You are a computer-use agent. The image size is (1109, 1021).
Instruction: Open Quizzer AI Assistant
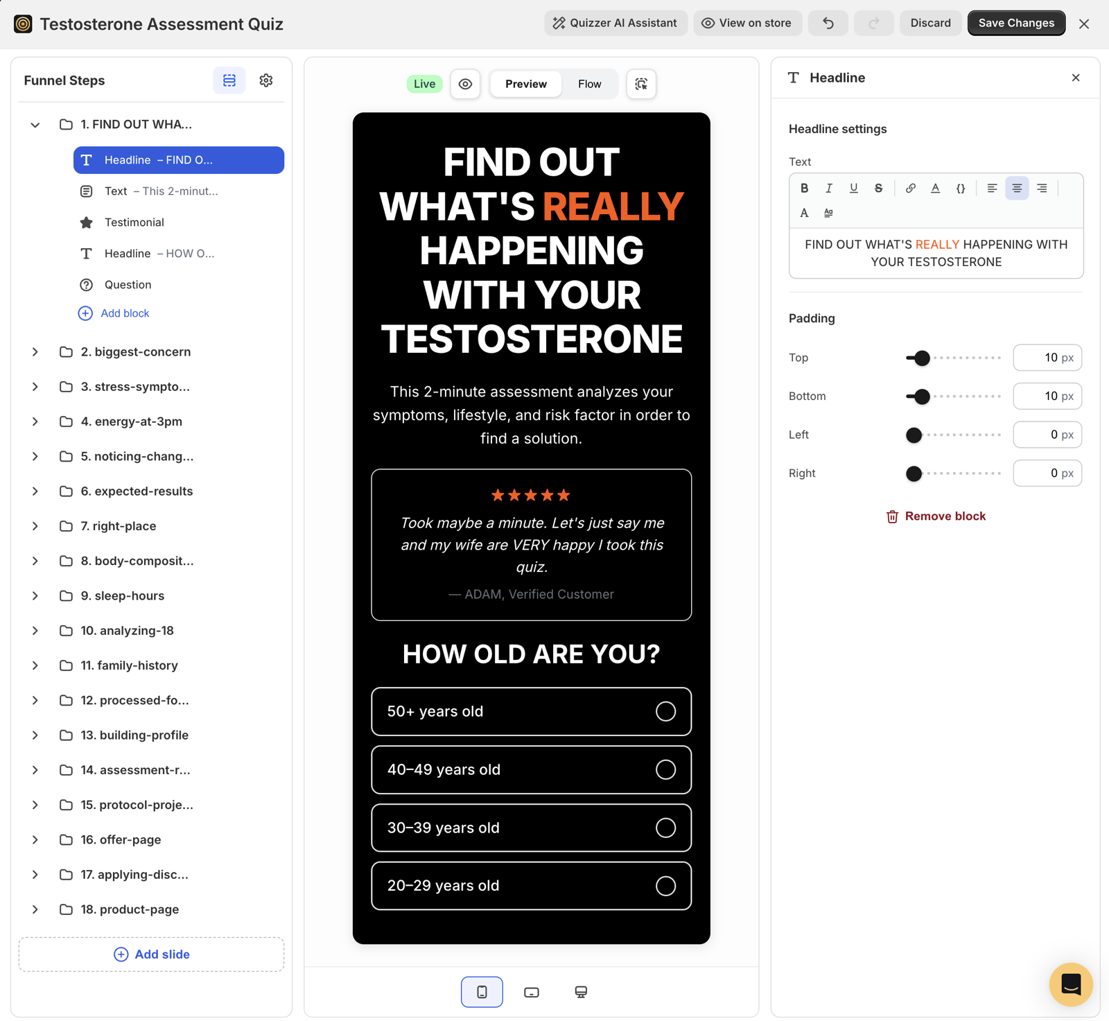coord(615,23)
